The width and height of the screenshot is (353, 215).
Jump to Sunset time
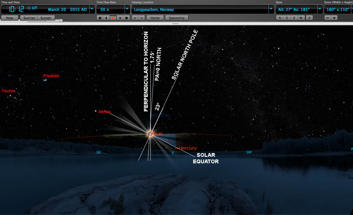(x=45, y=18)
